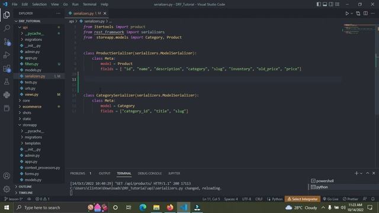The height and width of the screenshot is (213, 379).
Task: Open urls.py in the explorer
Action: [x=30, y=88]
